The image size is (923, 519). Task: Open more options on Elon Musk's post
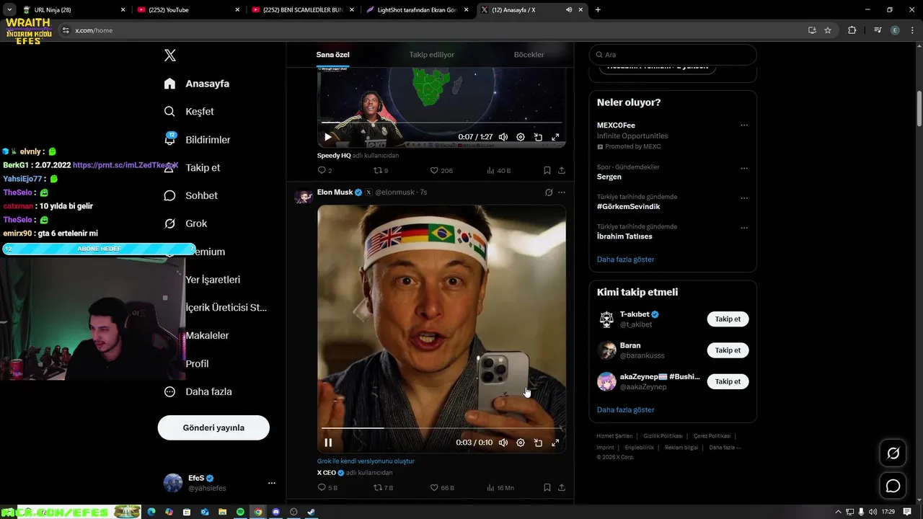(562, 192)
